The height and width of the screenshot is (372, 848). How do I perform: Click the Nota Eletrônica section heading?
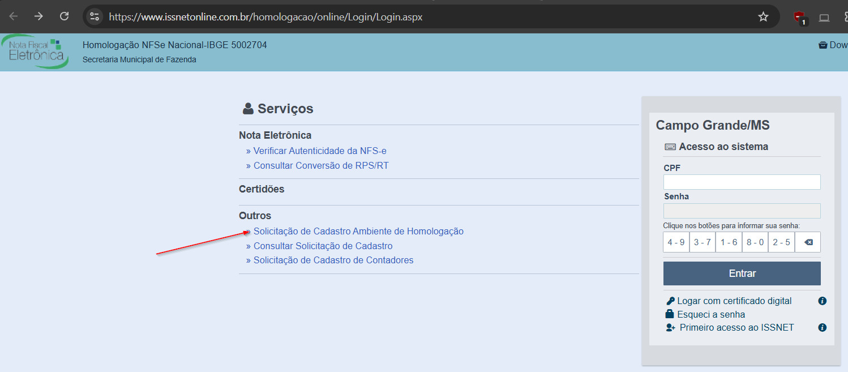[x=275, y=135]
